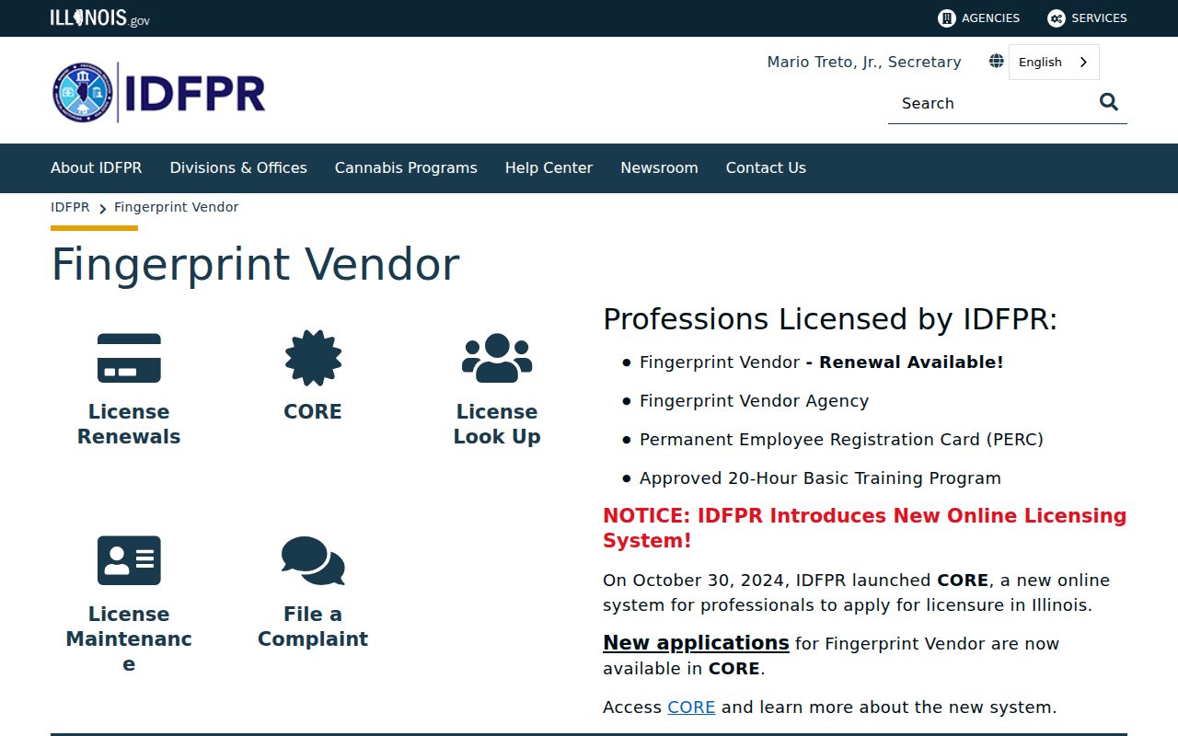Open the English language dropdown
Viewport: 1178px width, 736px height.
(x=1054, y=62)
